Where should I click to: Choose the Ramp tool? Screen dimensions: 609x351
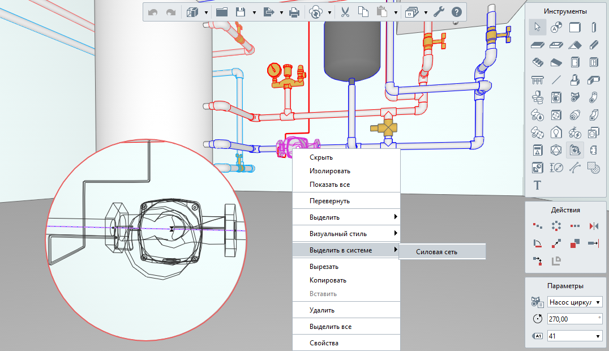[x=556, y=62]
